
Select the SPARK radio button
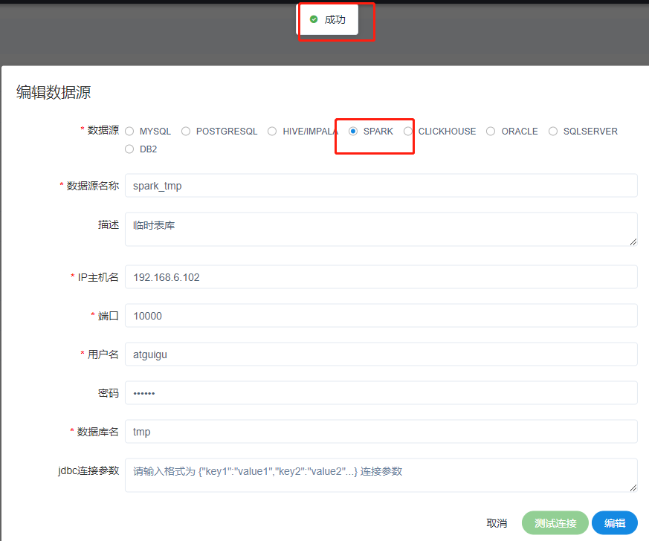[353, 131]
